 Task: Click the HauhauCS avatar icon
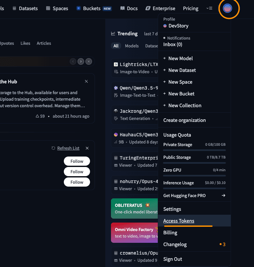(x=116, y=135)
